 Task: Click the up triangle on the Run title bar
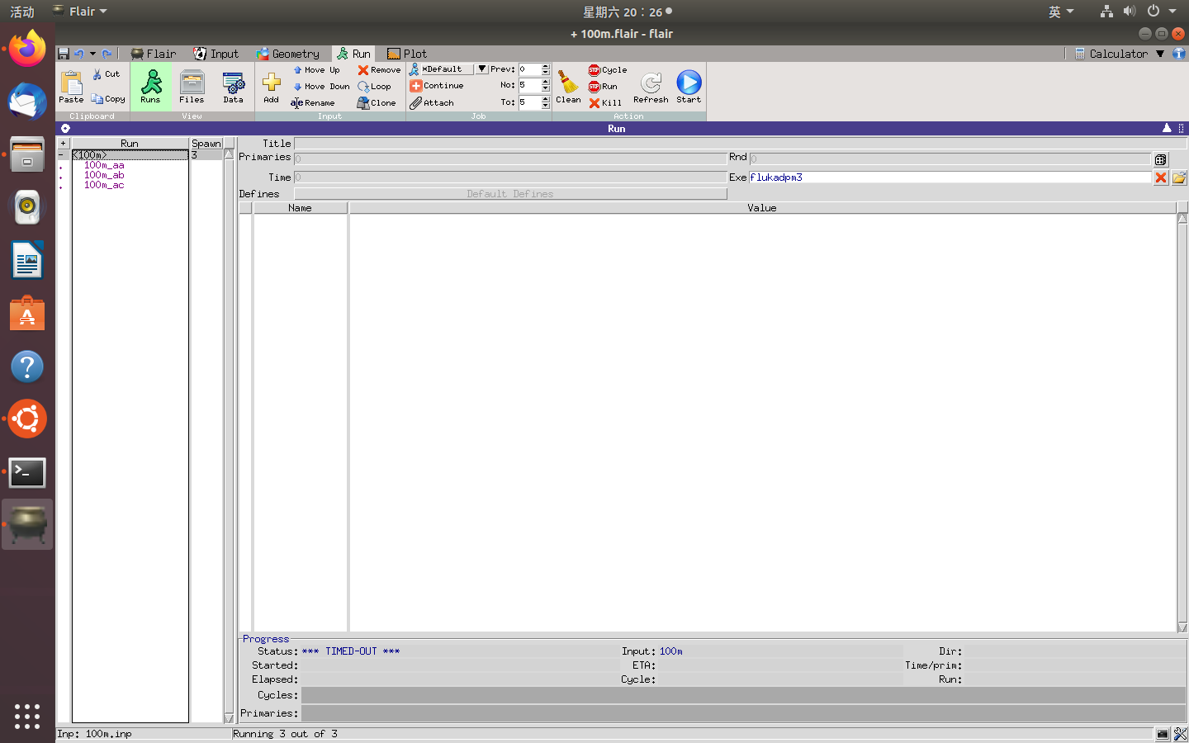click(x=1167, y=128)
